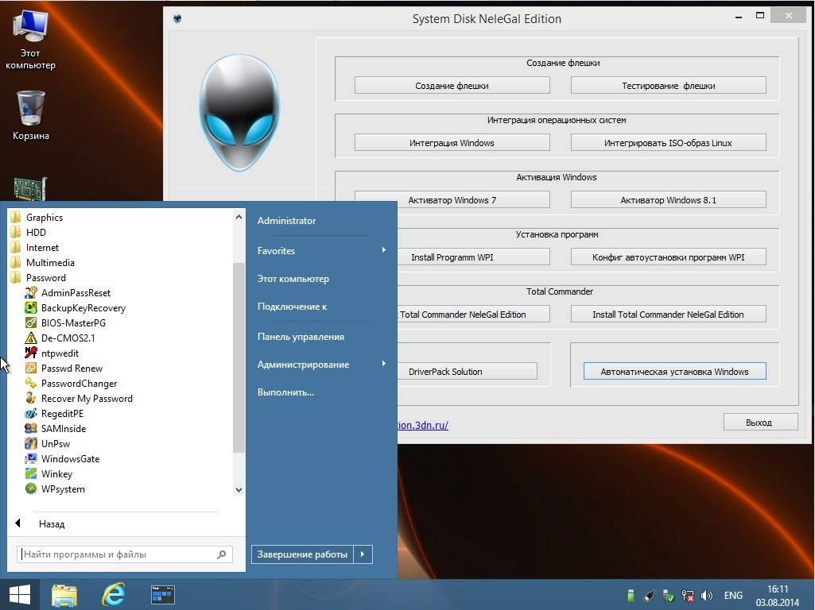Open the SAMInside icon

(x=31, y=428)
